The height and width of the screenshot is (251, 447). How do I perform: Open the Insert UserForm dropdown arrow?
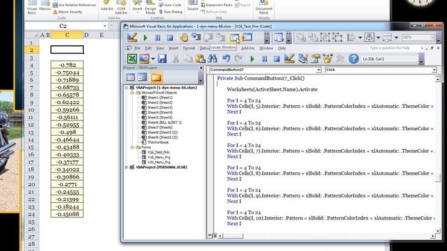153,59
